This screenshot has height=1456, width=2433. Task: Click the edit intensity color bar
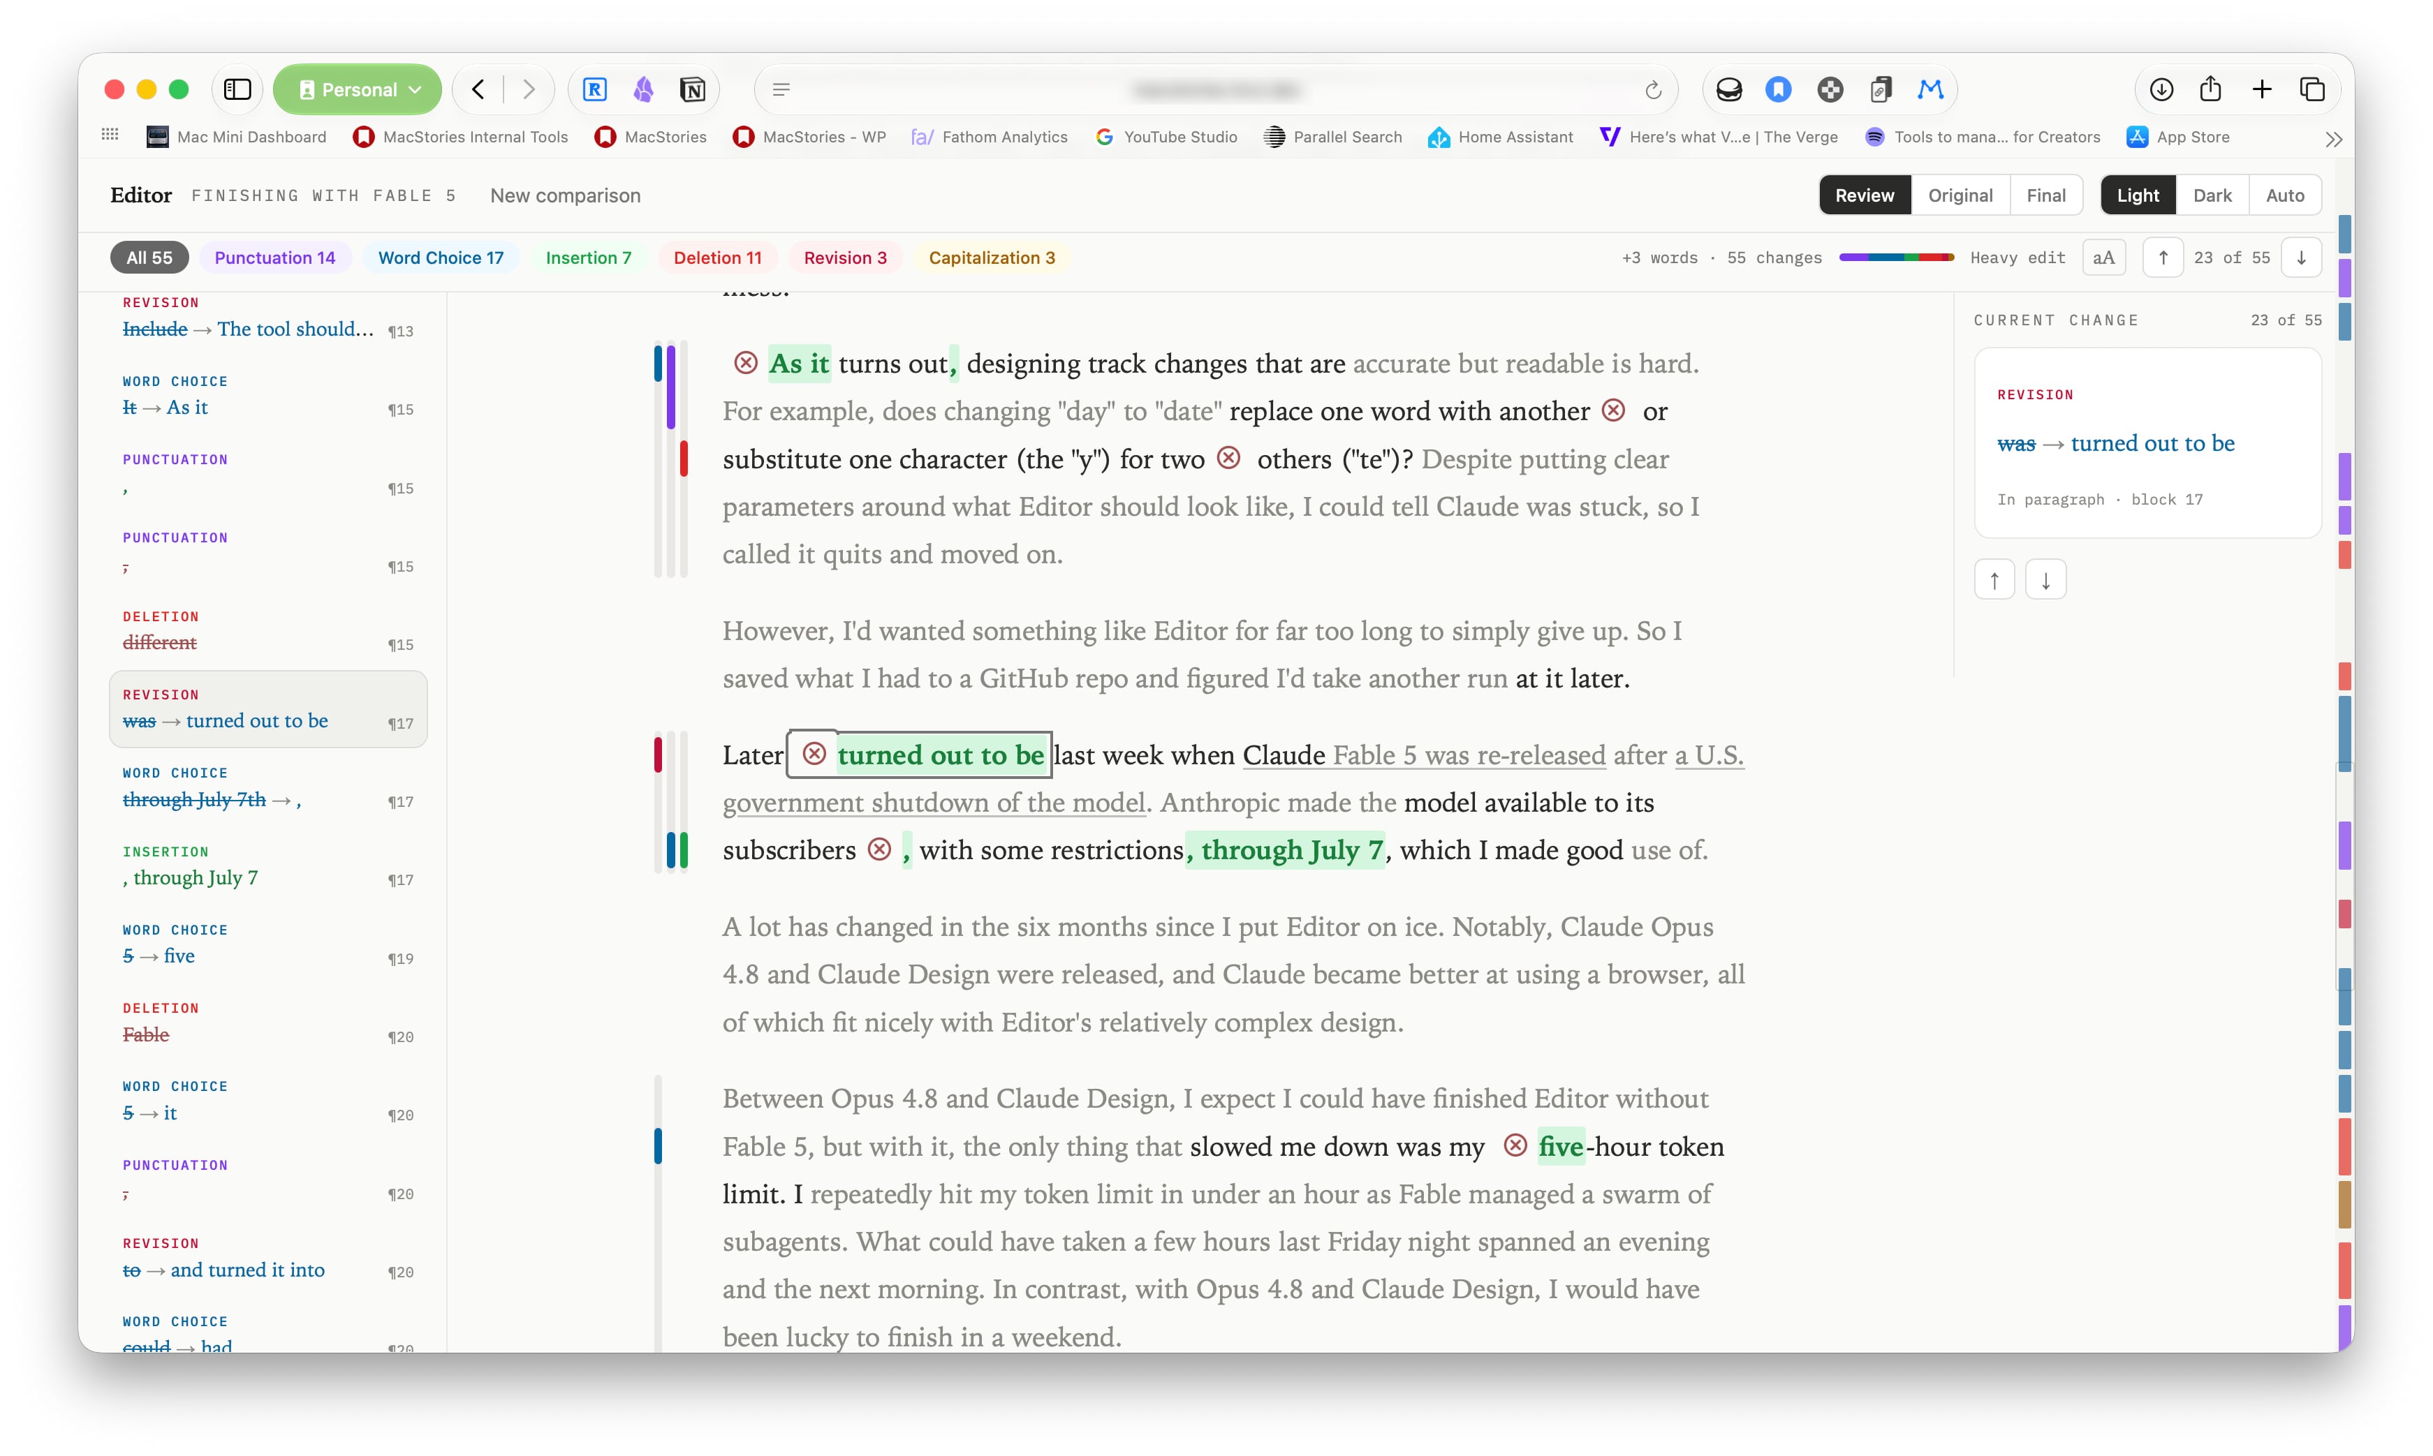[x=1896, y=257]
